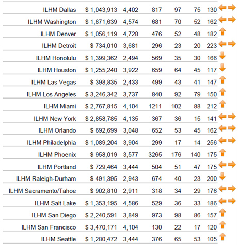Click the ILHM Detroit price $ 734,010
This screenshot has height=245, width=238.
(104, 46)
